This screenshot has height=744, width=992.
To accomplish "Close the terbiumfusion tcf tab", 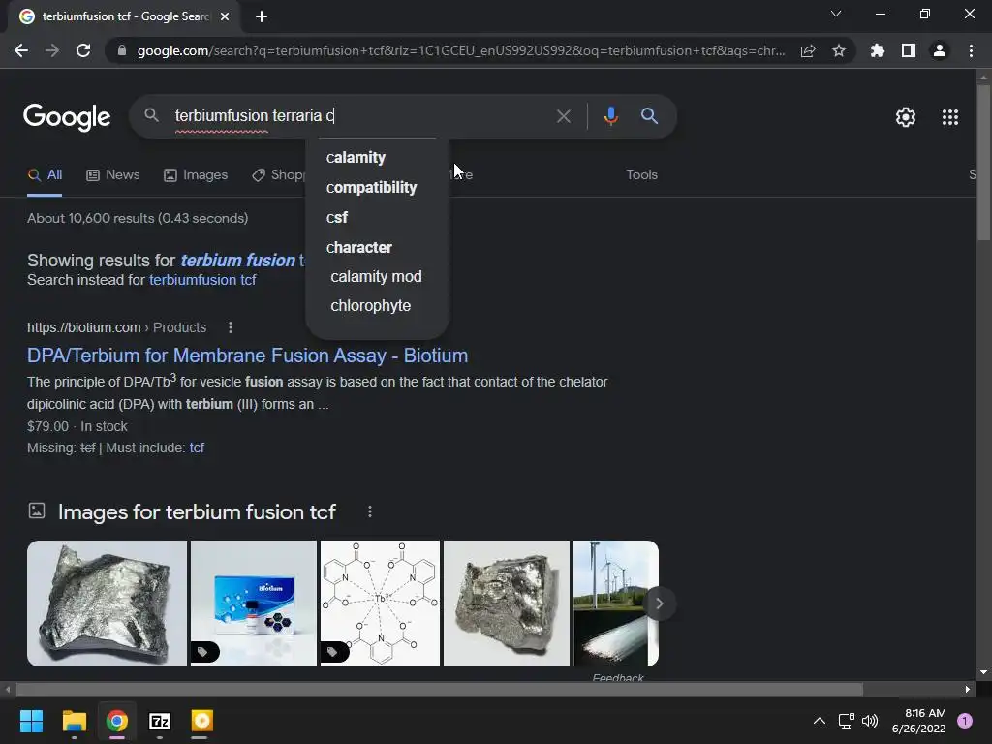I will coord(225,16).
